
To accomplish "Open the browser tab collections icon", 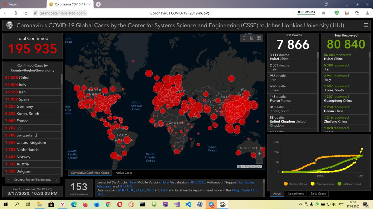I will tap(326, 4).
